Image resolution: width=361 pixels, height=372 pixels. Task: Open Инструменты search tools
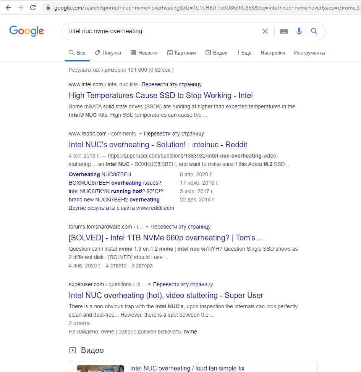309,53
